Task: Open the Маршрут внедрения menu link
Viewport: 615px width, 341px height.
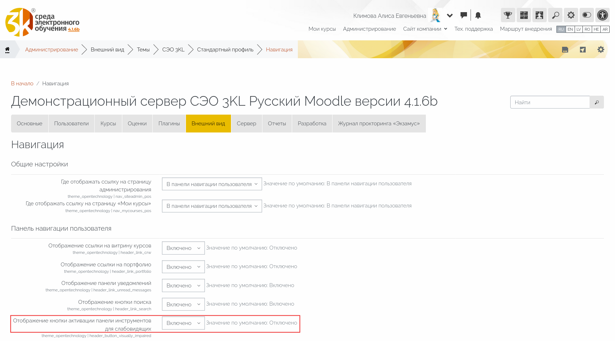Action: (x=526, y=29)
